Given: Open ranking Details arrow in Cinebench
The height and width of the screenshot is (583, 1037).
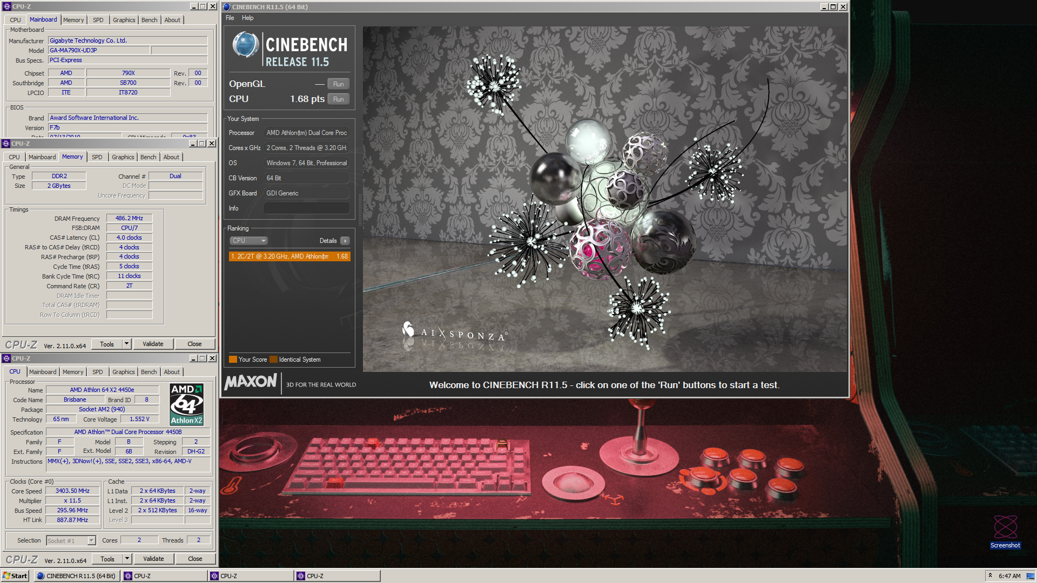Looking at the screenshot, I should pyautogui.click(x=345, y=241).
